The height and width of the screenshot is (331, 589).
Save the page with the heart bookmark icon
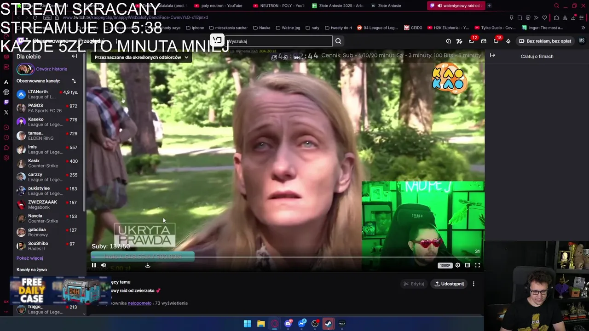pos(545,17)
